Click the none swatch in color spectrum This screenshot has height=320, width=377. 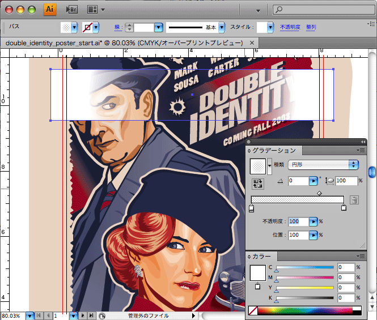pyautogui.click(x=253, y=310)
